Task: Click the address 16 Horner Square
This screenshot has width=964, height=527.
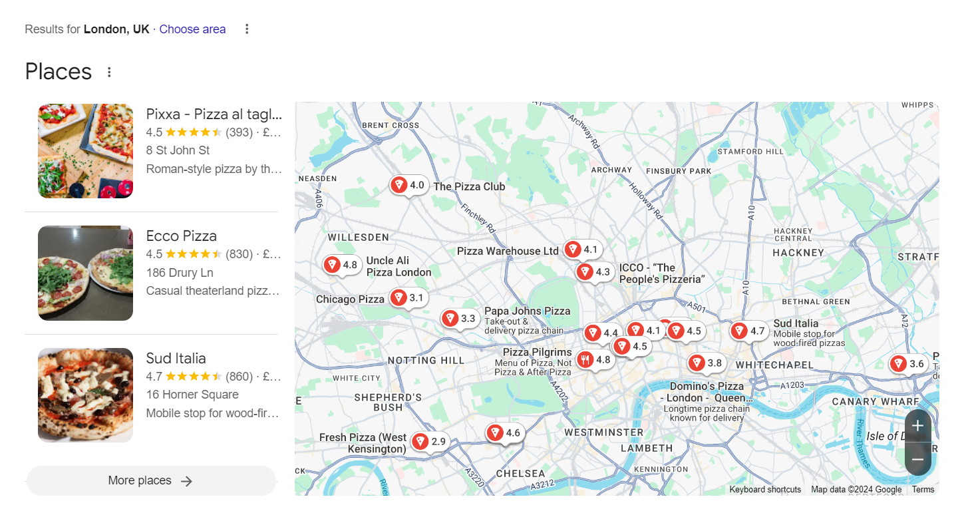Action: [192, 395]
